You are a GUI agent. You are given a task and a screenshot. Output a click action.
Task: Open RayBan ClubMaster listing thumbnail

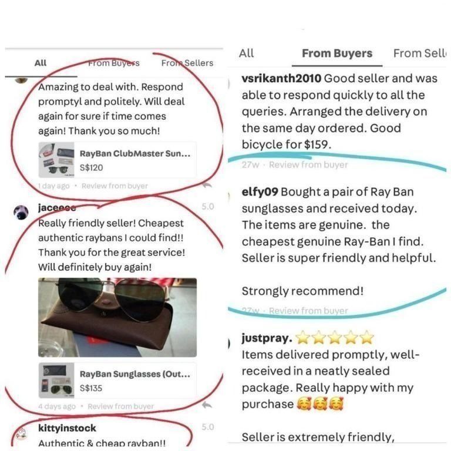point(56,160)
